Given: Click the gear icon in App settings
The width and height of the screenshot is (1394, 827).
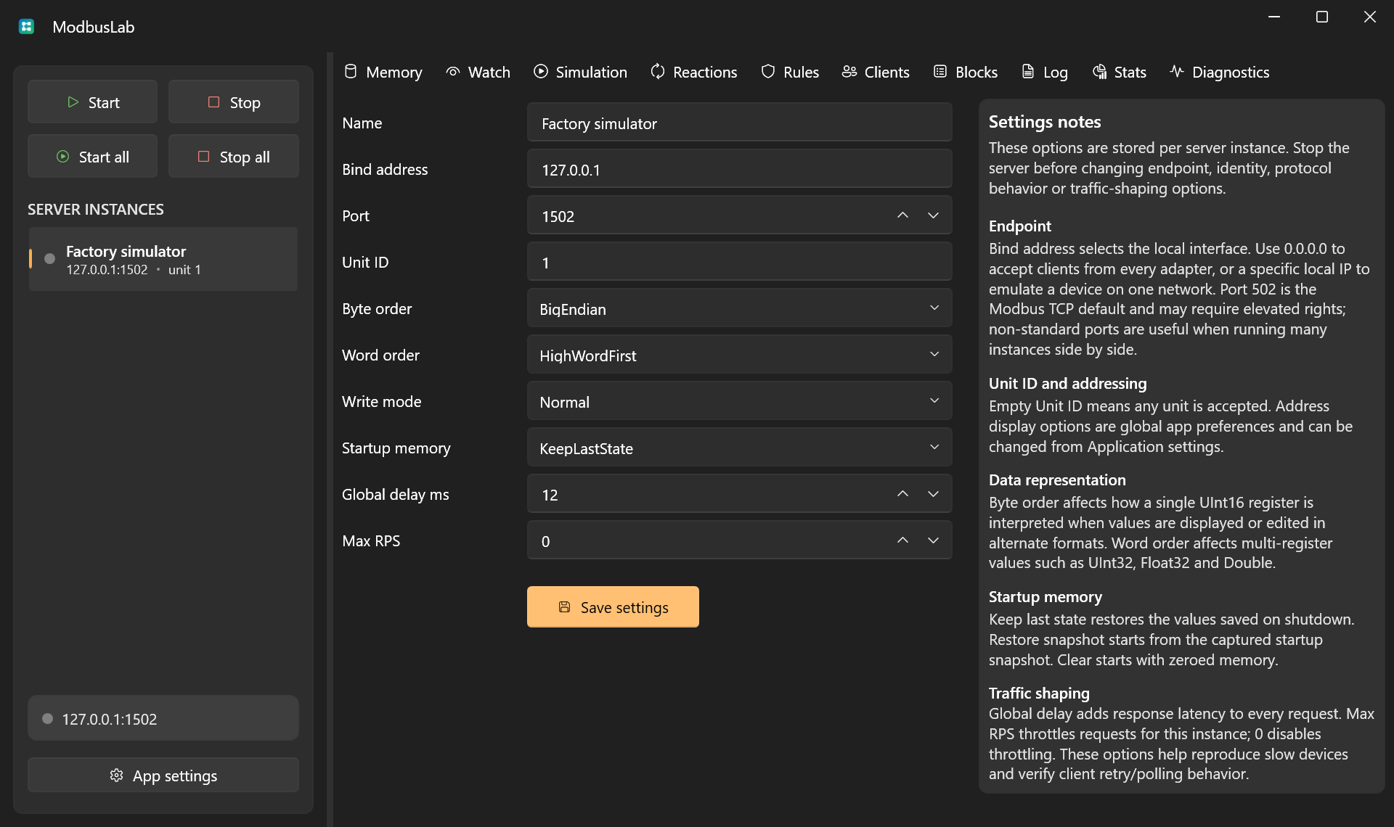Looking at the screenshot, I should tap(116, 775).
